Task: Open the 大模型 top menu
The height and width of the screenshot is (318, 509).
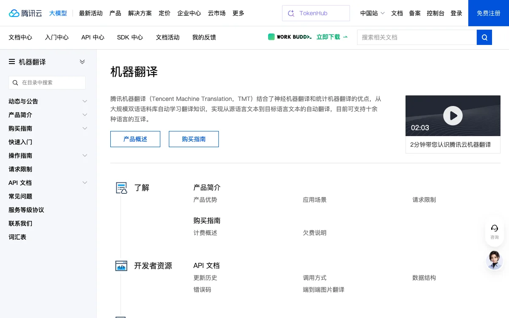Action: coord(58,13)
